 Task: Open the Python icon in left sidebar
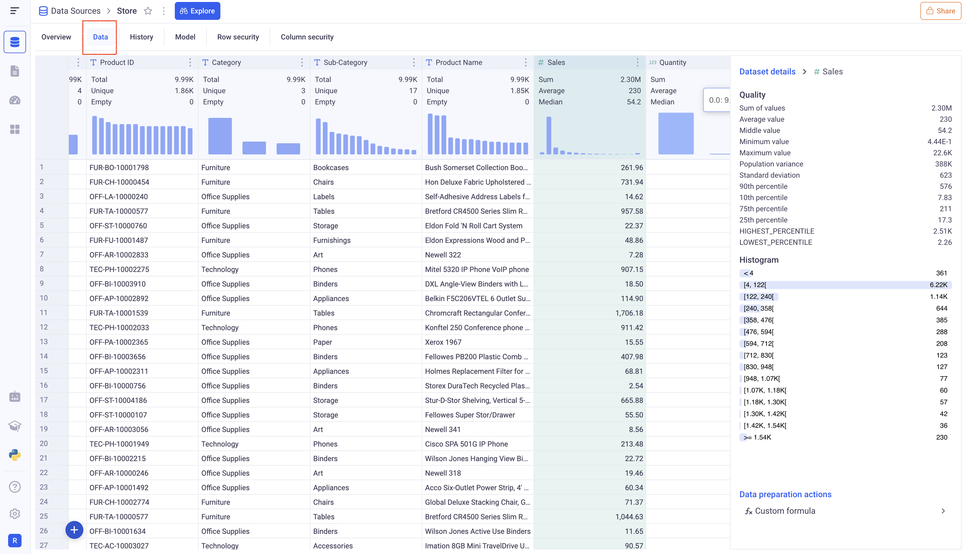tap(15, 455)
